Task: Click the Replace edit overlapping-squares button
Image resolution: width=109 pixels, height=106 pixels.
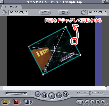Action: tap(26, 102)
